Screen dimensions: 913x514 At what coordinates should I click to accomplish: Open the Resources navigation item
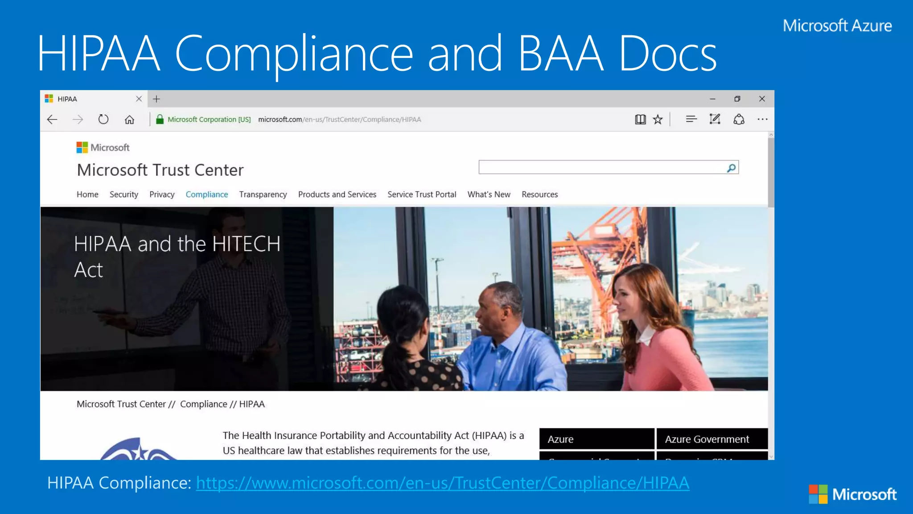[540, 195]
